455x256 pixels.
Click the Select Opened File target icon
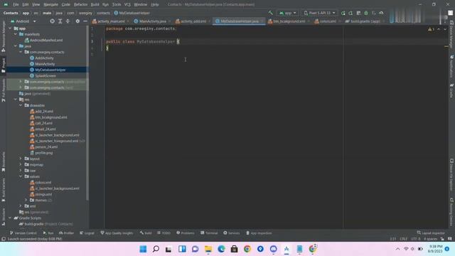[x=52, y=21]
